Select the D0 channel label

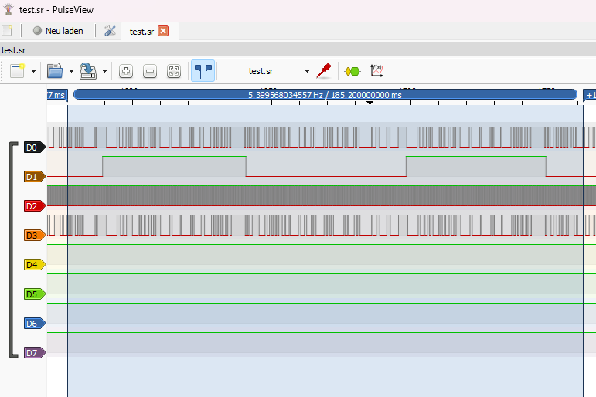pyautogui.click(x=35, y=148)
